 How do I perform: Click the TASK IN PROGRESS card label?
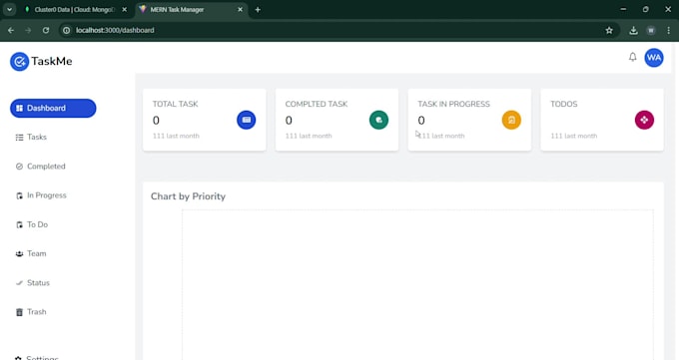click(x=453, y=104)
